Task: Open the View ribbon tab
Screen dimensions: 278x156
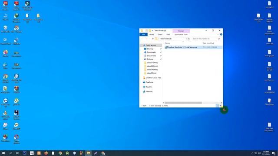Action: [168, 35]
